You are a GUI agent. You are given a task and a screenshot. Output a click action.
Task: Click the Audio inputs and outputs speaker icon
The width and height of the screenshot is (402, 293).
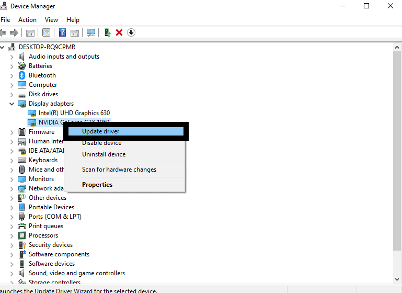(x=22, y=57)
